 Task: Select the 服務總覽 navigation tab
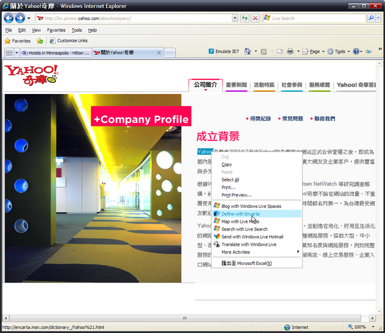click(319, 85)
